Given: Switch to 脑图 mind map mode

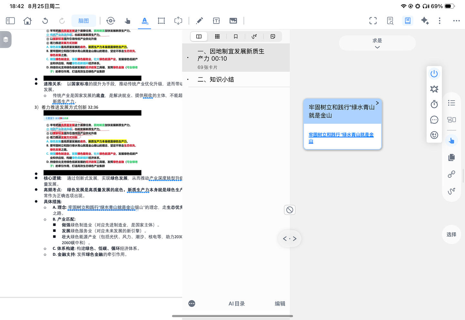Looking at the screenshot, I should 84,21.
